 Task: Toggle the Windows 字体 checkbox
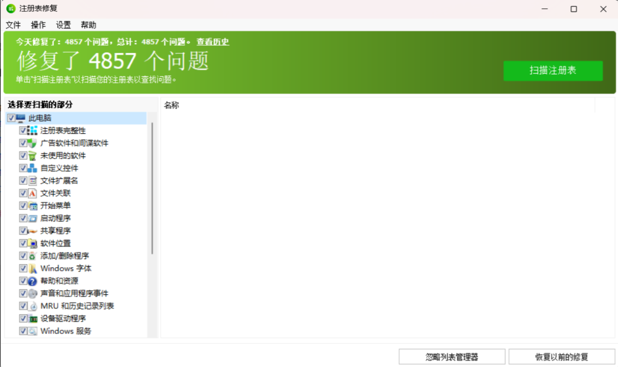pyautogui.click(x=23, y=269)
